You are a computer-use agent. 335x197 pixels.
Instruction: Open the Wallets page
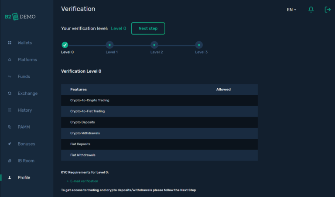(25, 43)
